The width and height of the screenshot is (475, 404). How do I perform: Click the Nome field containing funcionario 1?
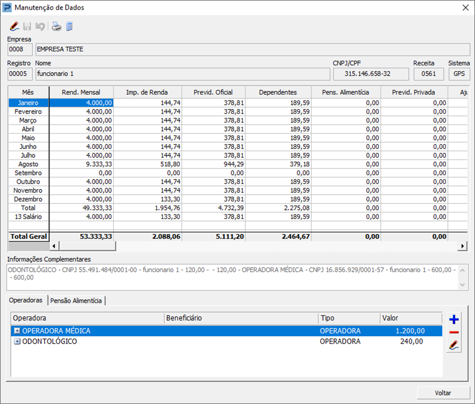(x=182, y=74)
